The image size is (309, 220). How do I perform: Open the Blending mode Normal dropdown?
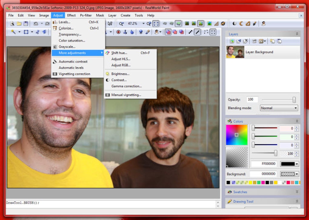(x=279, y=108)
